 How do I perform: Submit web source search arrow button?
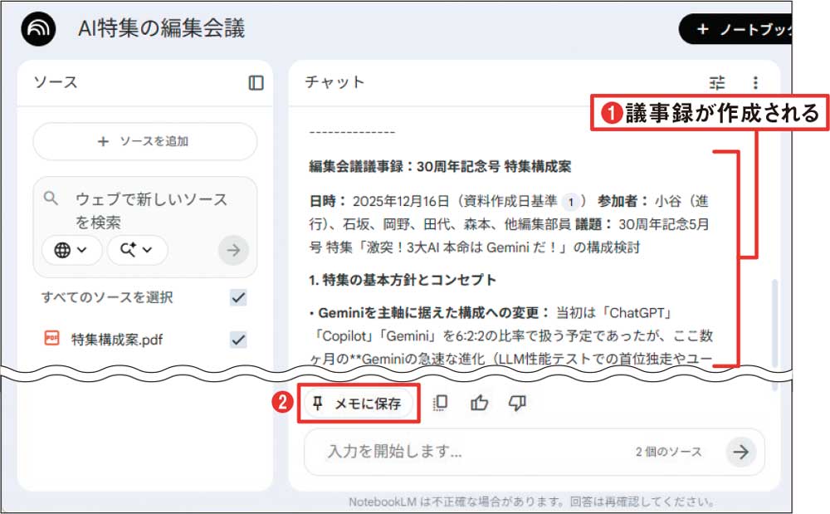[x=233, y=250]
